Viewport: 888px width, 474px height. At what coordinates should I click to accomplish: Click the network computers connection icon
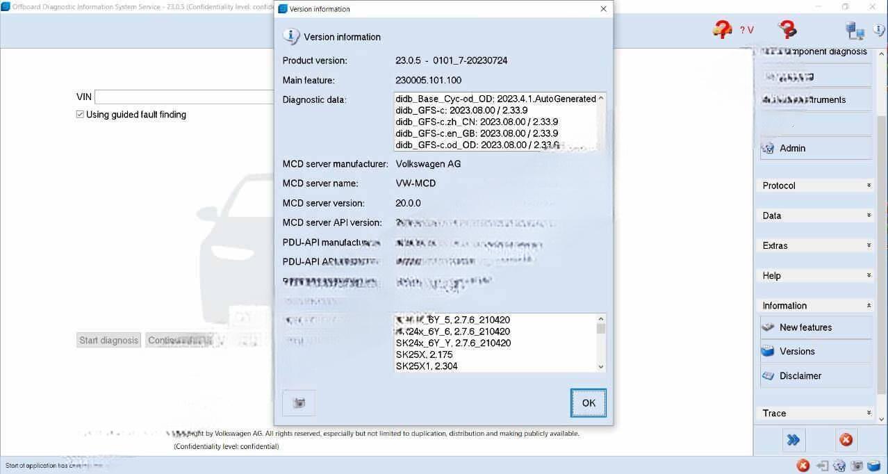[x=855, y=30]
